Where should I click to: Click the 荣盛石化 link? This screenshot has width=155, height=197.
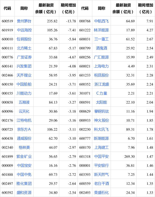[x=101, y=192]
